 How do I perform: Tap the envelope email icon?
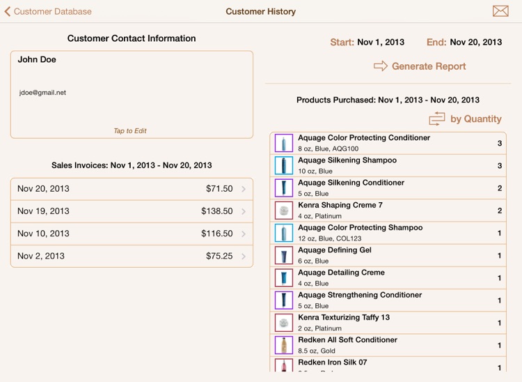500,11
